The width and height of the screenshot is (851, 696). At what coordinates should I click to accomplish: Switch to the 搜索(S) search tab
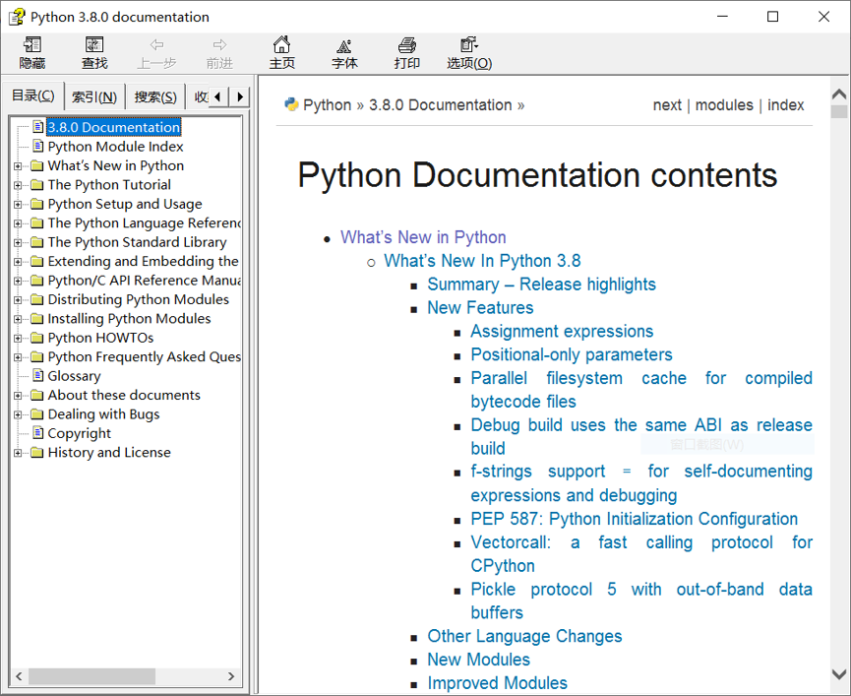click(x=155, y=97)
